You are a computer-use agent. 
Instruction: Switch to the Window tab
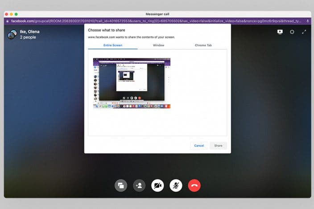point(158,45)
